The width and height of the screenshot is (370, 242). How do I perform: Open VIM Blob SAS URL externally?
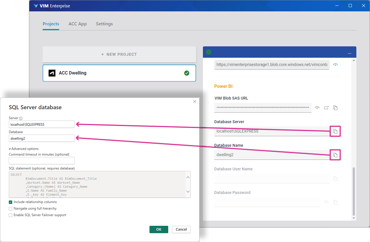pos(326,108)
